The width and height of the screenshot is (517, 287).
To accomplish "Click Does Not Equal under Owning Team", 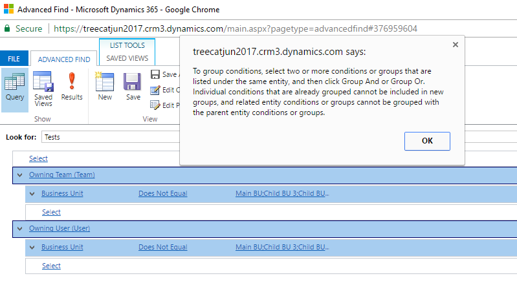I will coord(163,193).
